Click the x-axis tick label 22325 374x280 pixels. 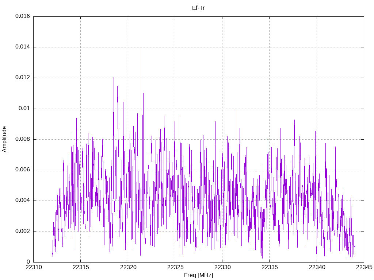point(175,267)
